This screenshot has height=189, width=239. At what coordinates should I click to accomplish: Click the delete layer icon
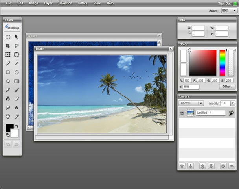click(x=231, y=166)
